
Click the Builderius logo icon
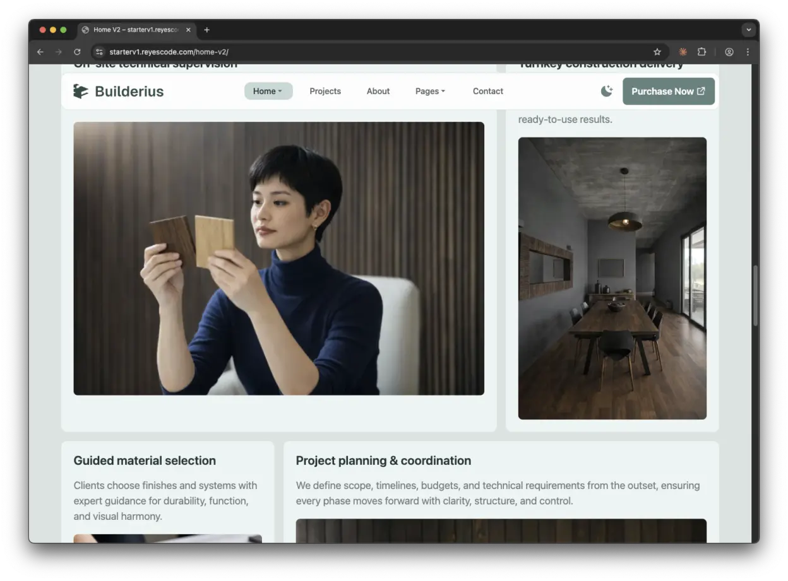[81, 91]
